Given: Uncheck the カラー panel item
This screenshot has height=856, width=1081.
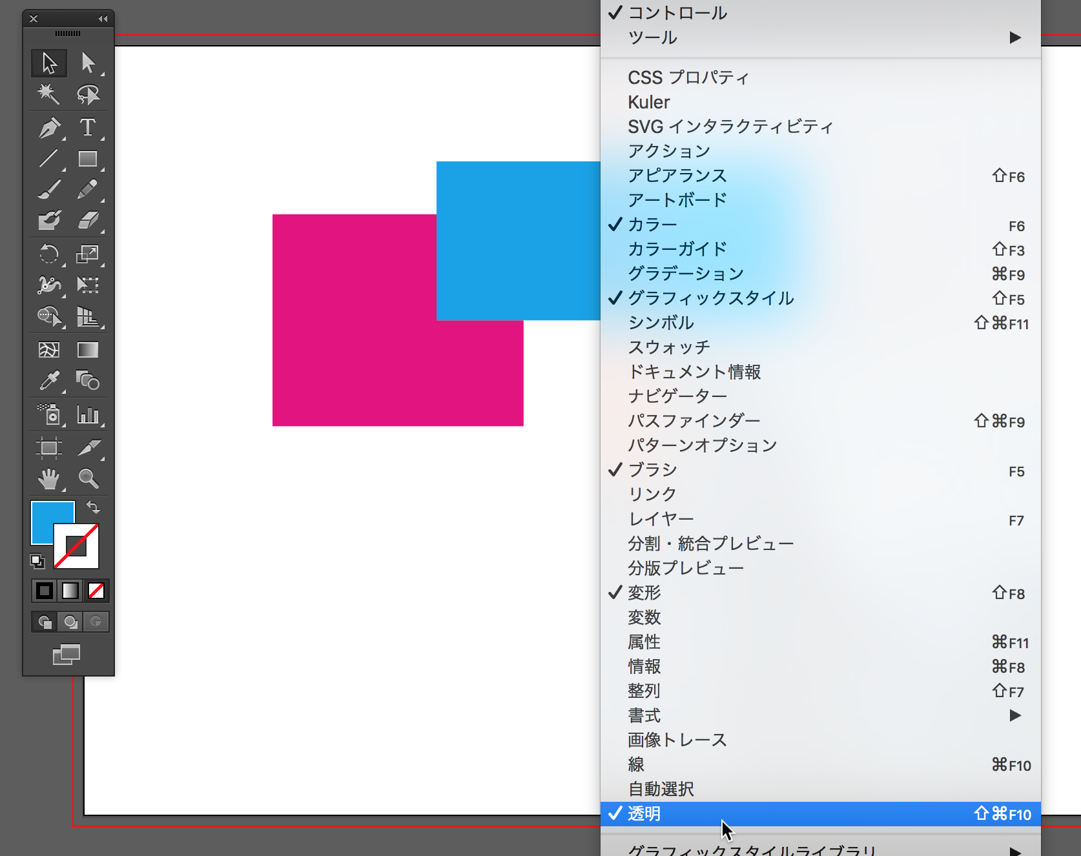Looking at the screenshot, I should (821, 225).
